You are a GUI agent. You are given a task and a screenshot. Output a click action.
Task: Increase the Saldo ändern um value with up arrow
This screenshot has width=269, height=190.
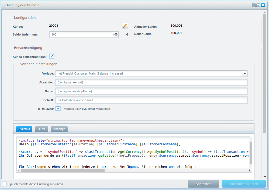coord(116,33)
